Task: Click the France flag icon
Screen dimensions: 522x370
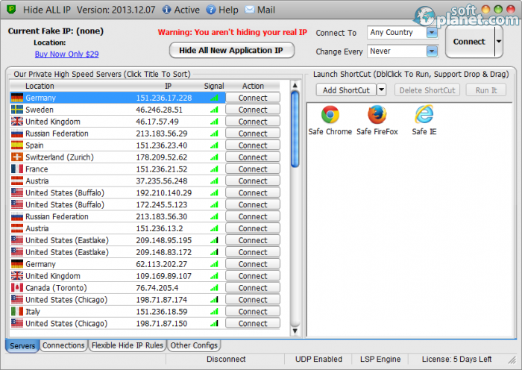Action: (17, 169)
